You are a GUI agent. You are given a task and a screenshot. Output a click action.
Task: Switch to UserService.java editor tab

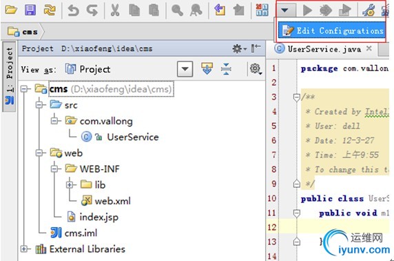click(x=324, y=49)
